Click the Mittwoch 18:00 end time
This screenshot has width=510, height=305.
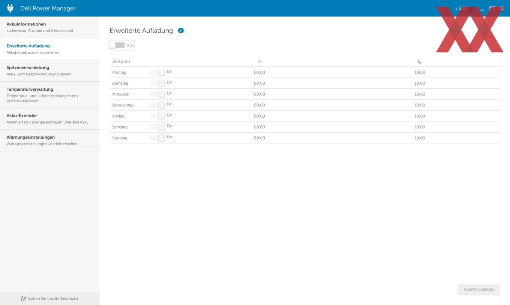tap(420, 94)
